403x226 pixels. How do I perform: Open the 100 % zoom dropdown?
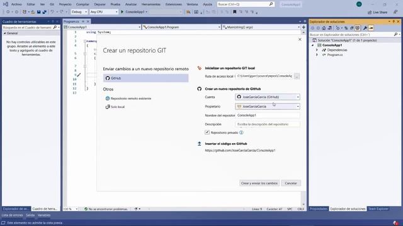71,209
